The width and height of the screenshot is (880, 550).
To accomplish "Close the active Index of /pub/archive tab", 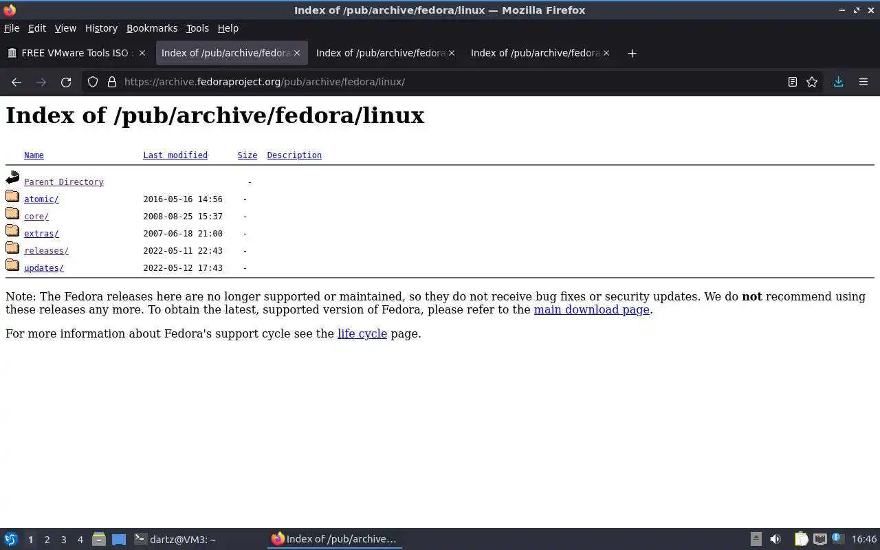I will 297,53.
